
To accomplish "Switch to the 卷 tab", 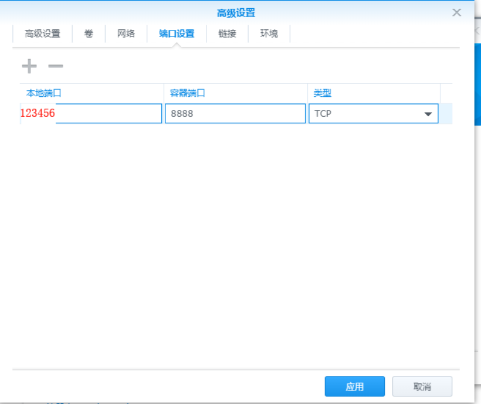I will point(88,34).
